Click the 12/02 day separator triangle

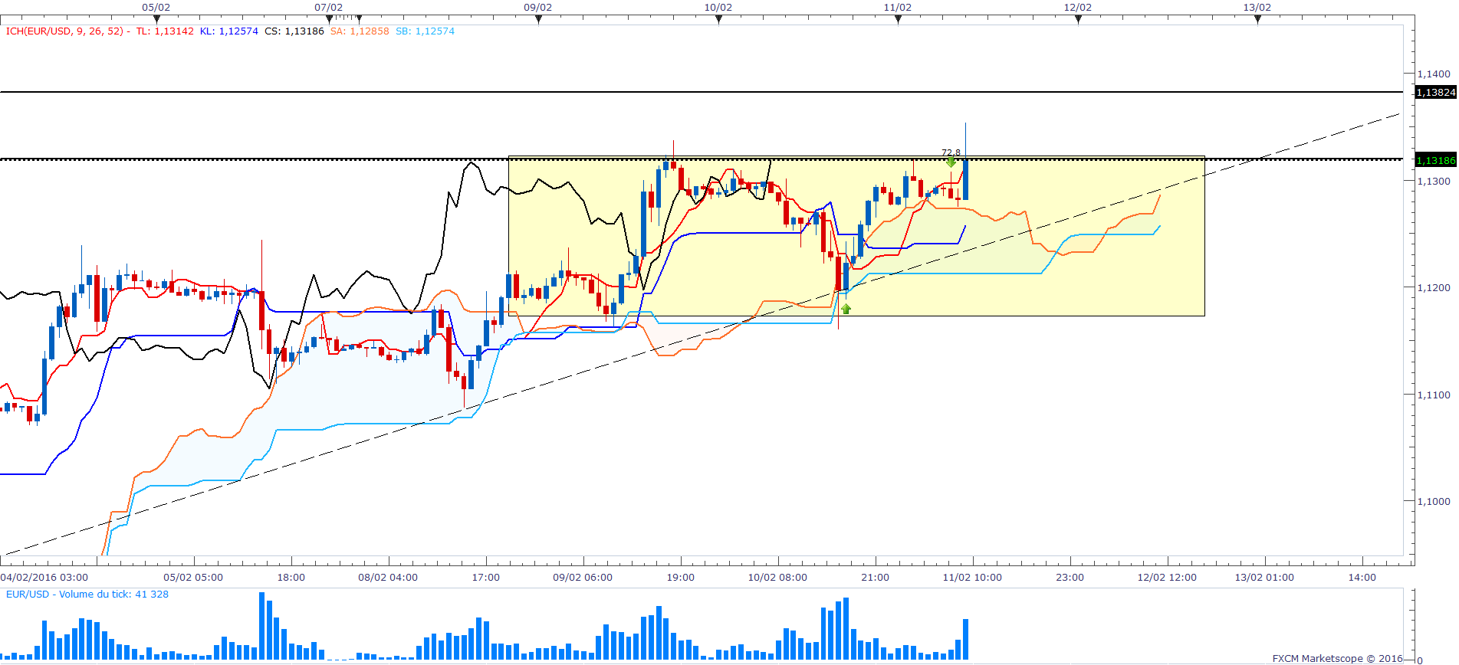(x=1078, y=19)
